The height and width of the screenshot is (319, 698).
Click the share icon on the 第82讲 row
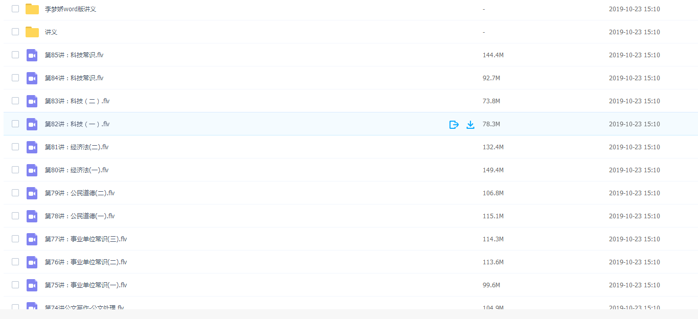[x=454, y=124]
